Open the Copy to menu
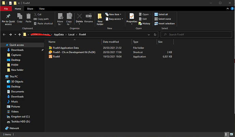Viewport: 235px width, 137px height. (69, 19)
